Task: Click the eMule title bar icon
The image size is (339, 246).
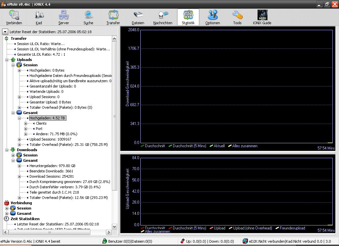Action: click(x=3, y=4)
